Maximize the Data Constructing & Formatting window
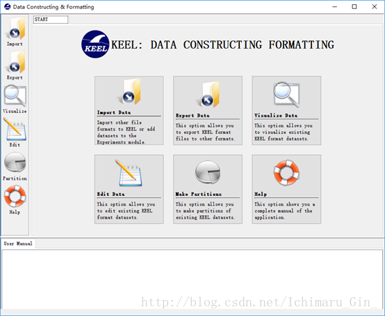Image resolution: width=385 pixels, height=316 pixels. point(354,7)
